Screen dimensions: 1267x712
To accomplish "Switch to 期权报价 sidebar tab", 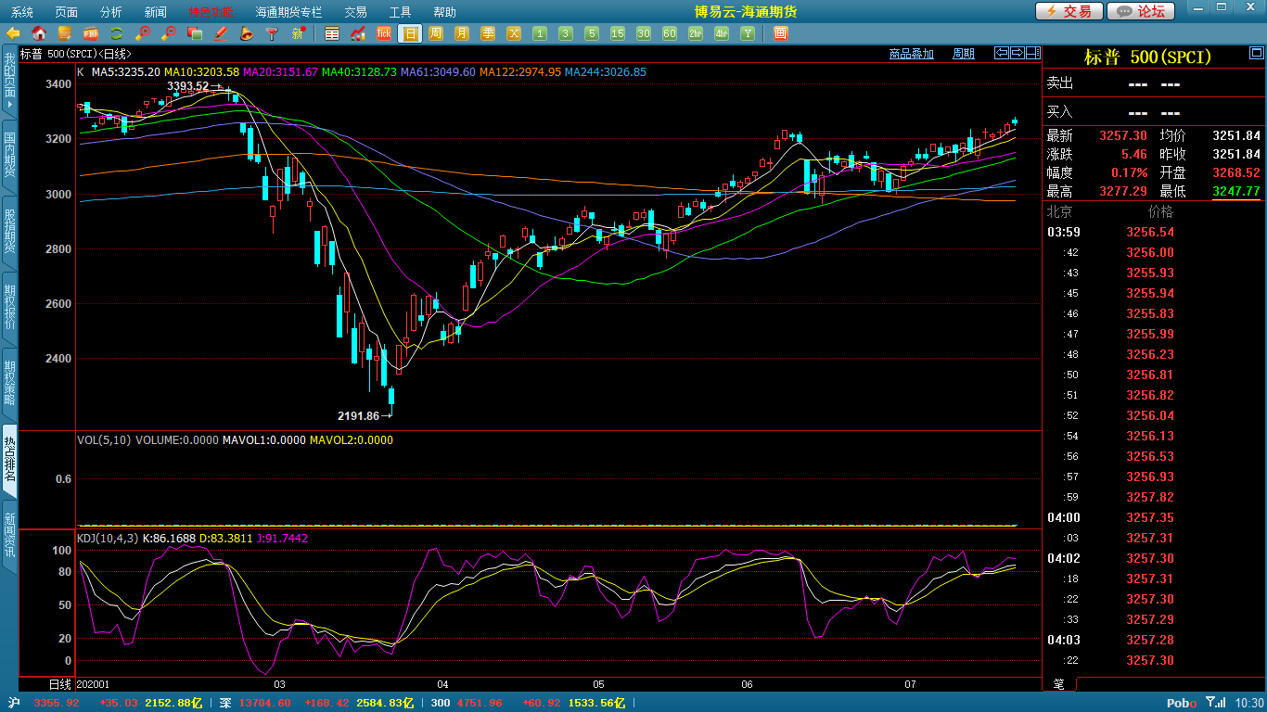I will pyautogui.click(x=8, y=307).
